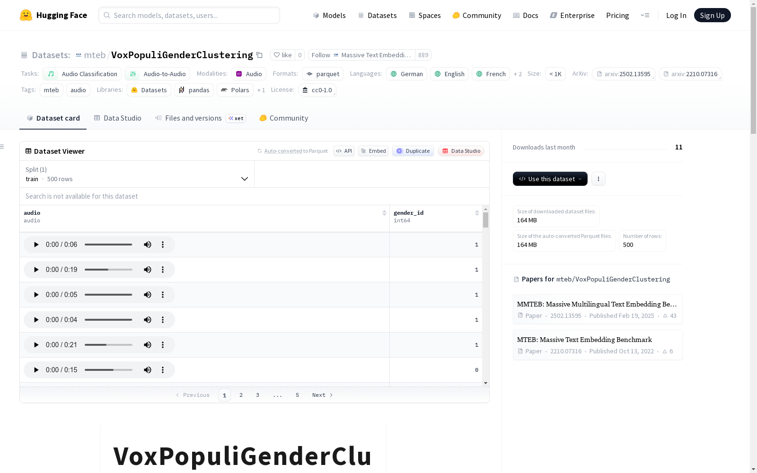Seek within the 0:06 audio progress bar
The width and height of the screenshot is (757, 473).
click(108, 245)
